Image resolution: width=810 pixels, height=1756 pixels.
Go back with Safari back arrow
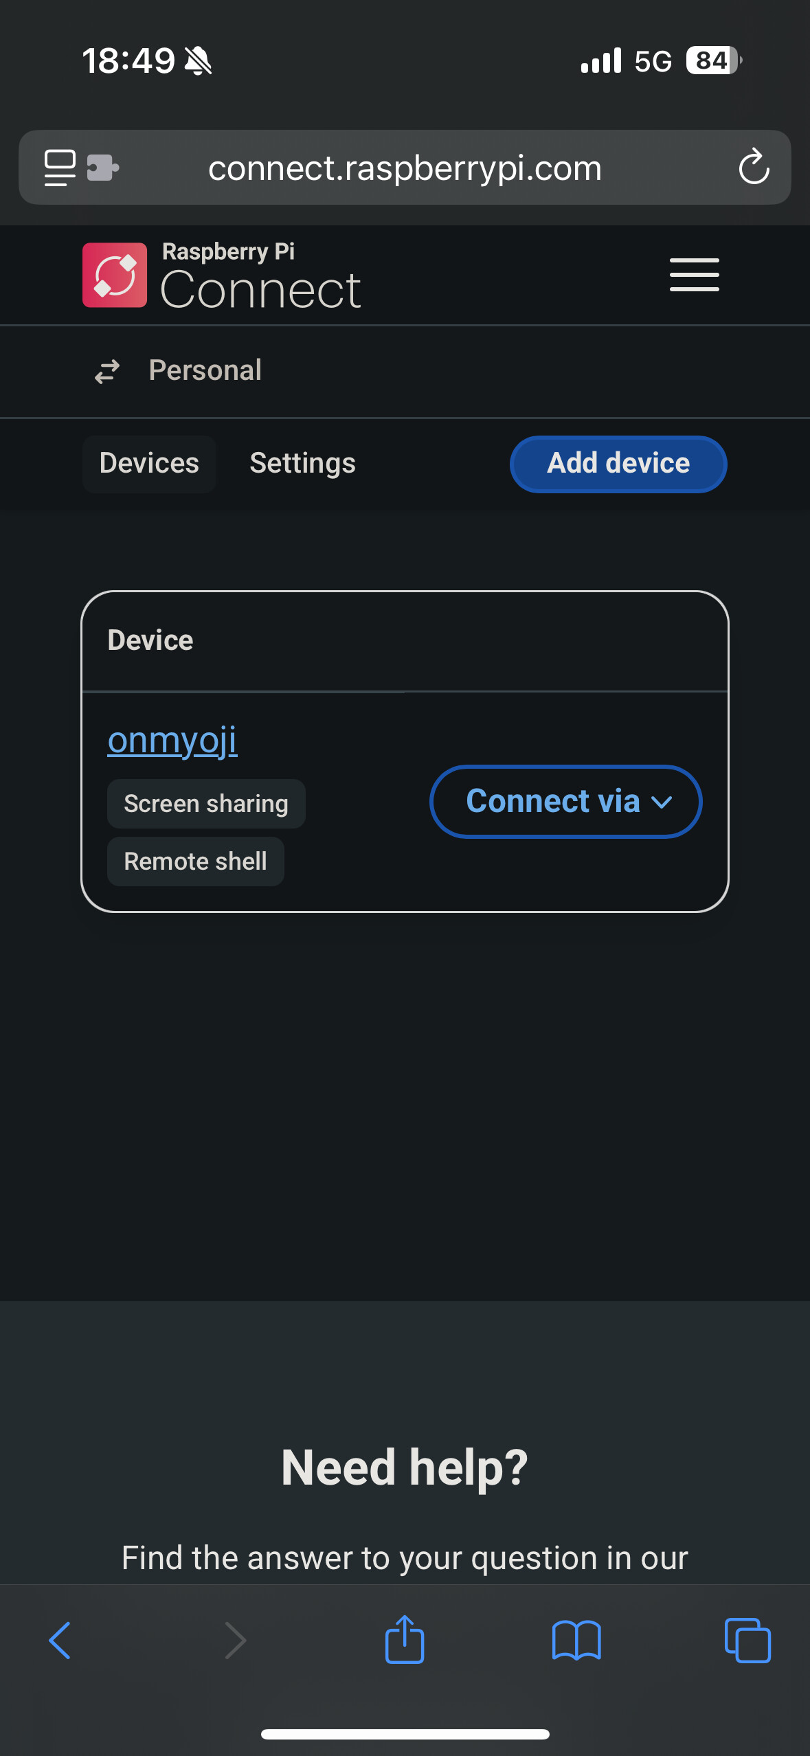60,1641
